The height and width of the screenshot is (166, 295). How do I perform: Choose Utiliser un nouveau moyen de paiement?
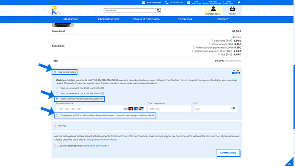point(57,98)
